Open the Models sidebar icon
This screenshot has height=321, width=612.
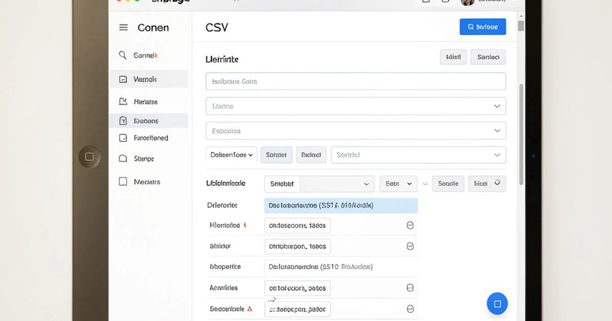click(x=122, y=181)
